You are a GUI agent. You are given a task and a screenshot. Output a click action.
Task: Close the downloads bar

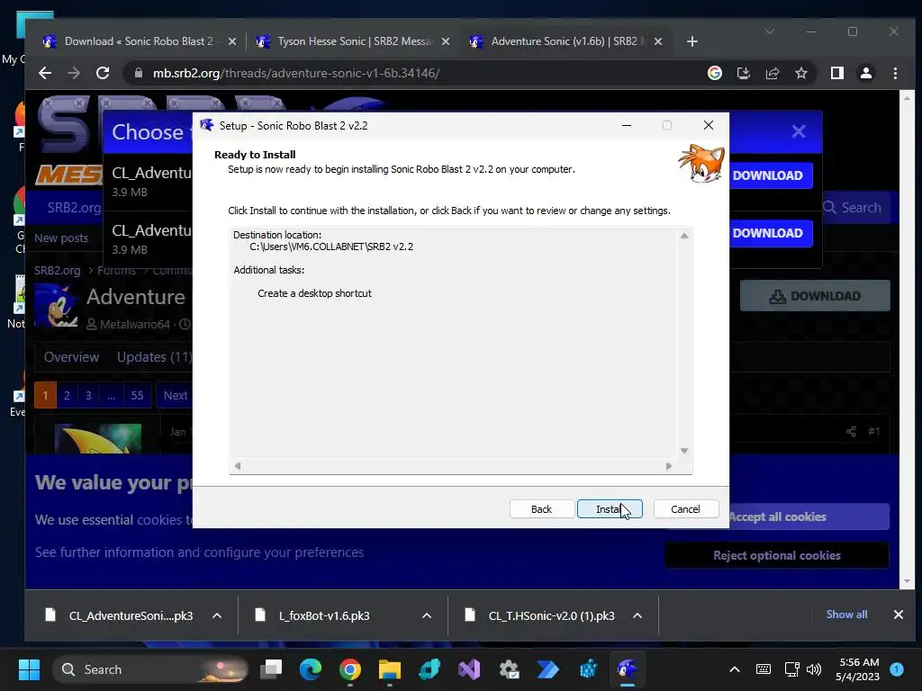pos(898,615)
